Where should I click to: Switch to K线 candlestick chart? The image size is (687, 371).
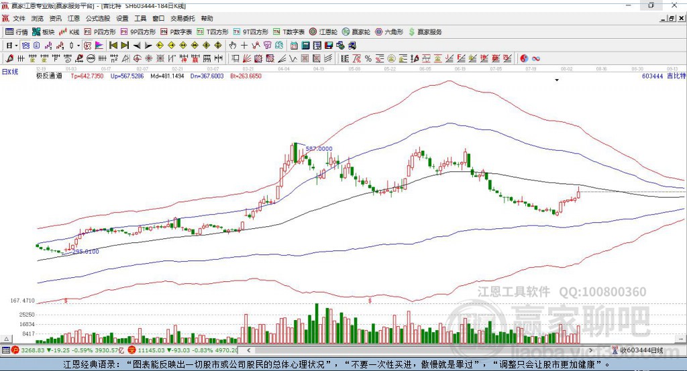tap(69, 32)
